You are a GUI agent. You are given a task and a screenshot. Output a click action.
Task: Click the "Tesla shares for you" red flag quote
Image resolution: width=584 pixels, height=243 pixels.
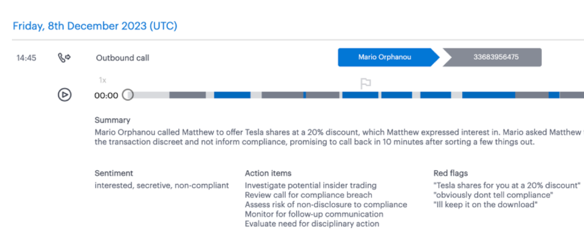coord(507,185)
